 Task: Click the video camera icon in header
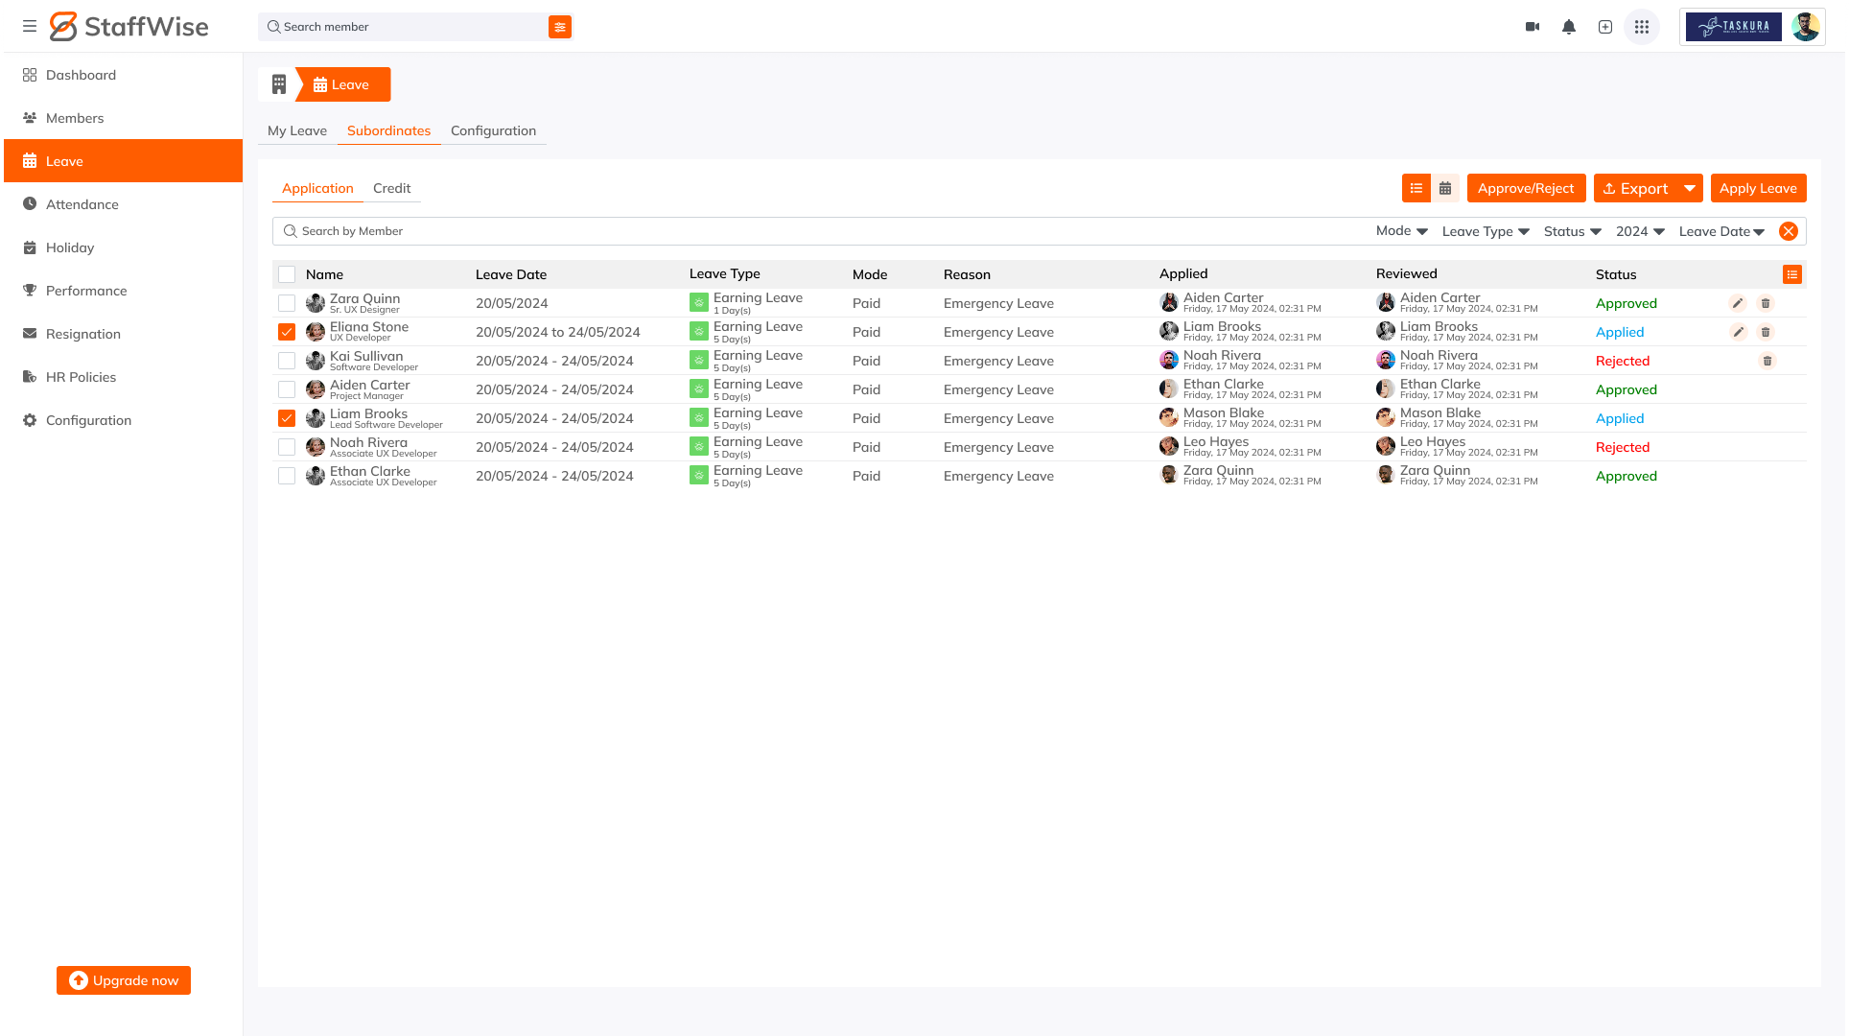point(1533,27)
